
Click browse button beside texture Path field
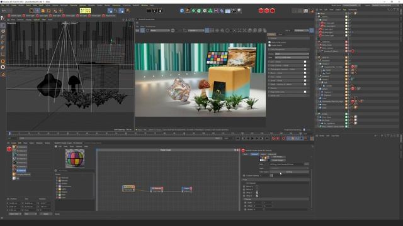(x=307, y=164)
